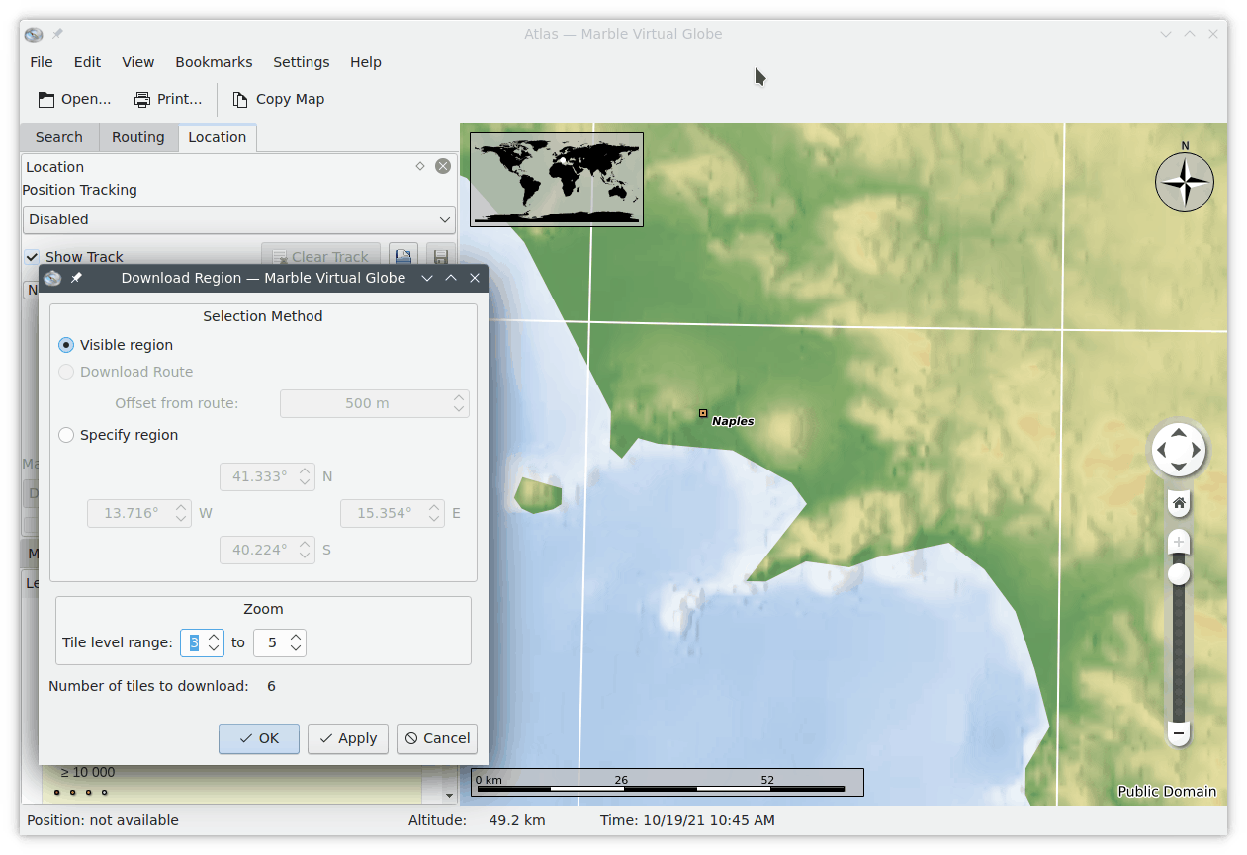Open the Bookmarks menu
This screenshot has width=1247, height=855.
[214, 62]
